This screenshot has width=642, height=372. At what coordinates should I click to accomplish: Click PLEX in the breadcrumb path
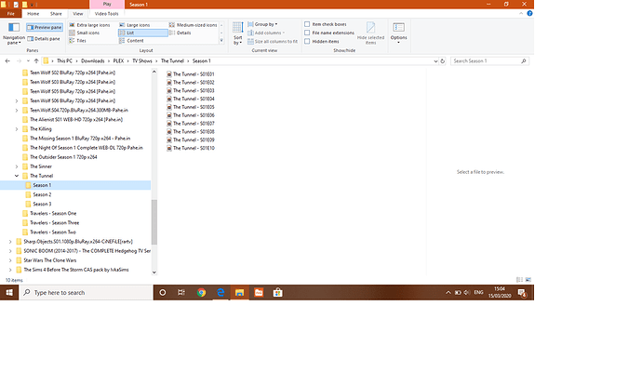(x=118, y=61)
